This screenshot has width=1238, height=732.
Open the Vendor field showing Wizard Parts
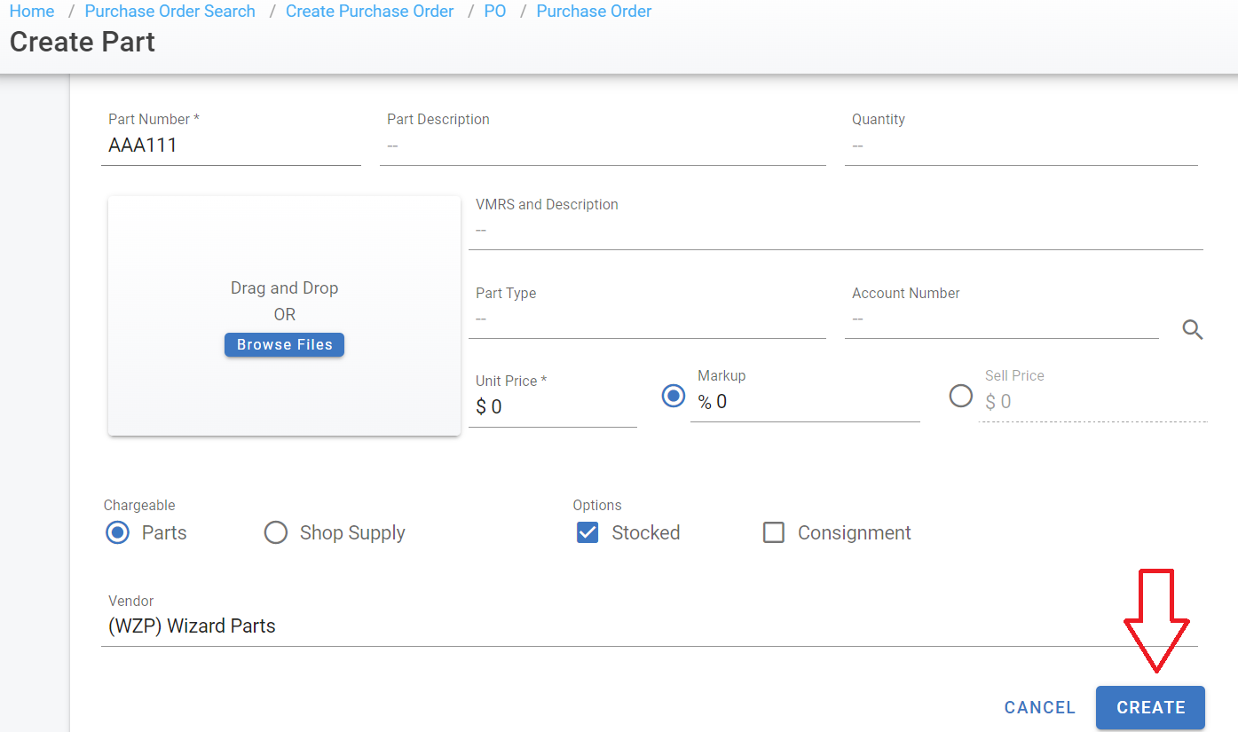[648, 626]
